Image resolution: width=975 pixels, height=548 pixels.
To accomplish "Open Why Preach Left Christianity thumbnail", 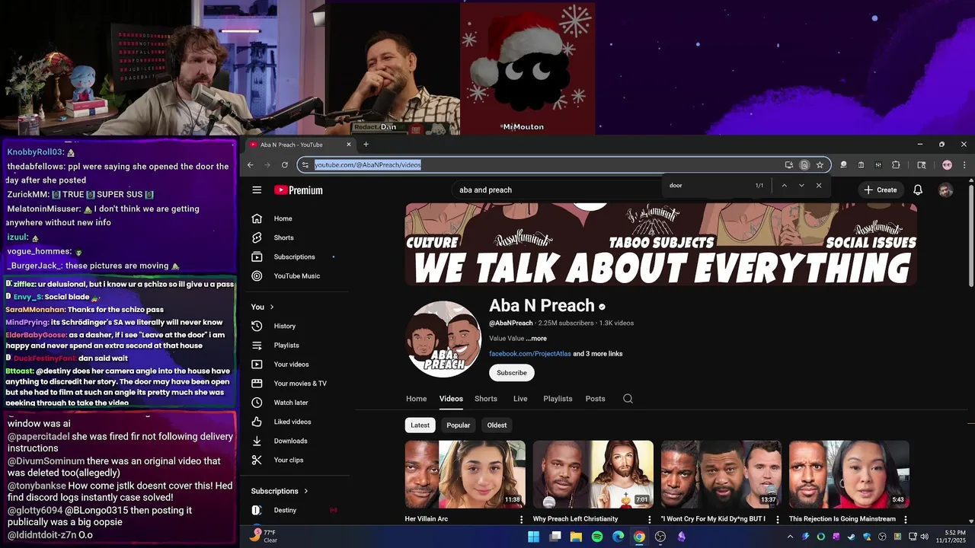I will (593, 474).
